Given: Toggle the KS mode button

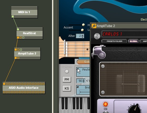Looking at the screenshot, I should click(x=67, y=89).
